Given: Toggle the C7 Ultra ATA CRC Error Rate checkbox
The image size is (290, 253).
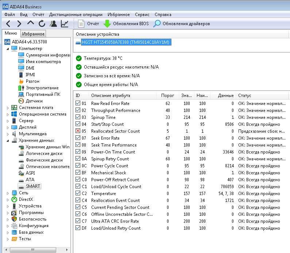Looking at the screenshot, I should tap(78, 221).
